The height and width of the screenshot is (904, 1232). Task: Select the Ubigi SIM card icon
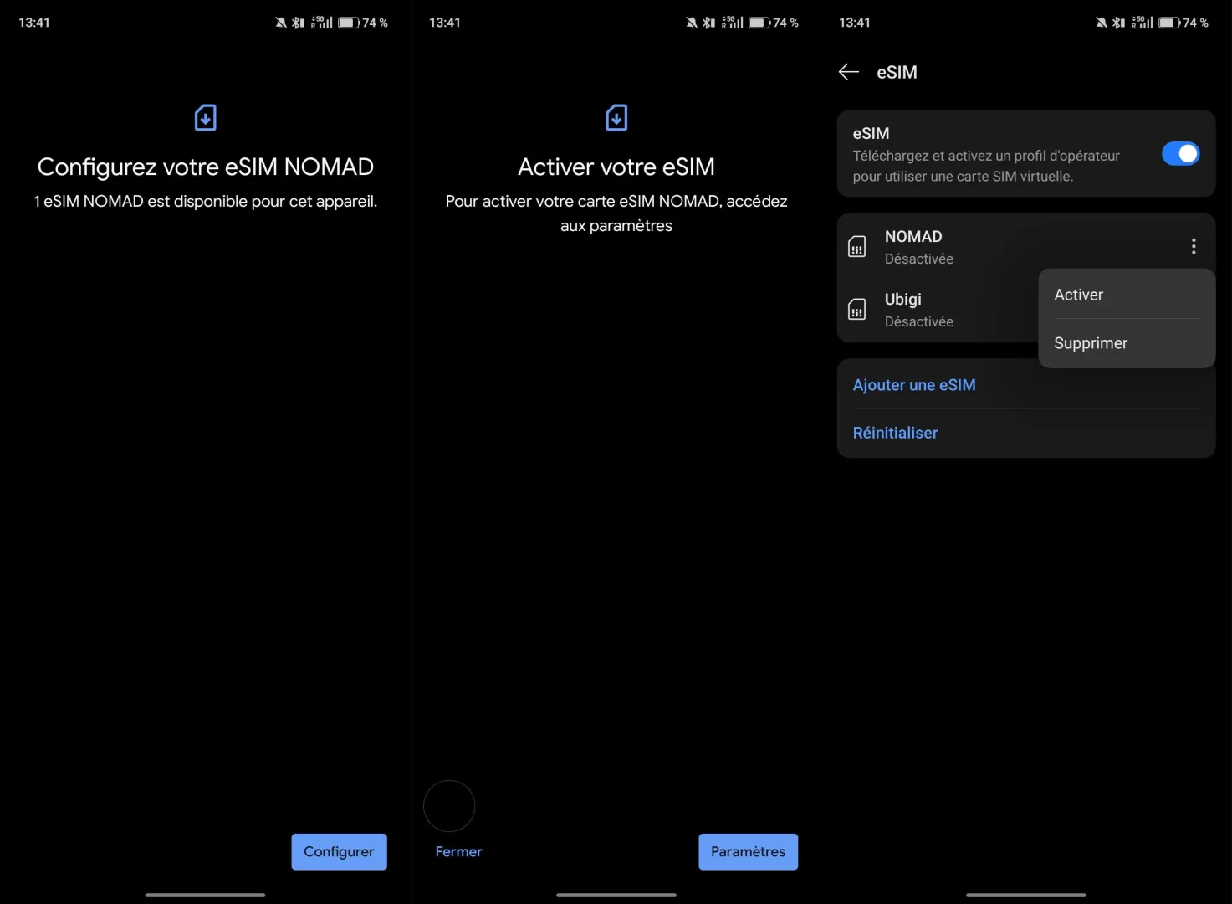856,309
